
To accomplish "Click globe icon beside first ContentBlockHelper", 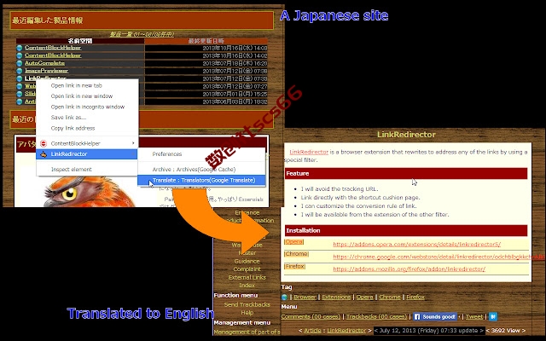I will coord(20,48).
